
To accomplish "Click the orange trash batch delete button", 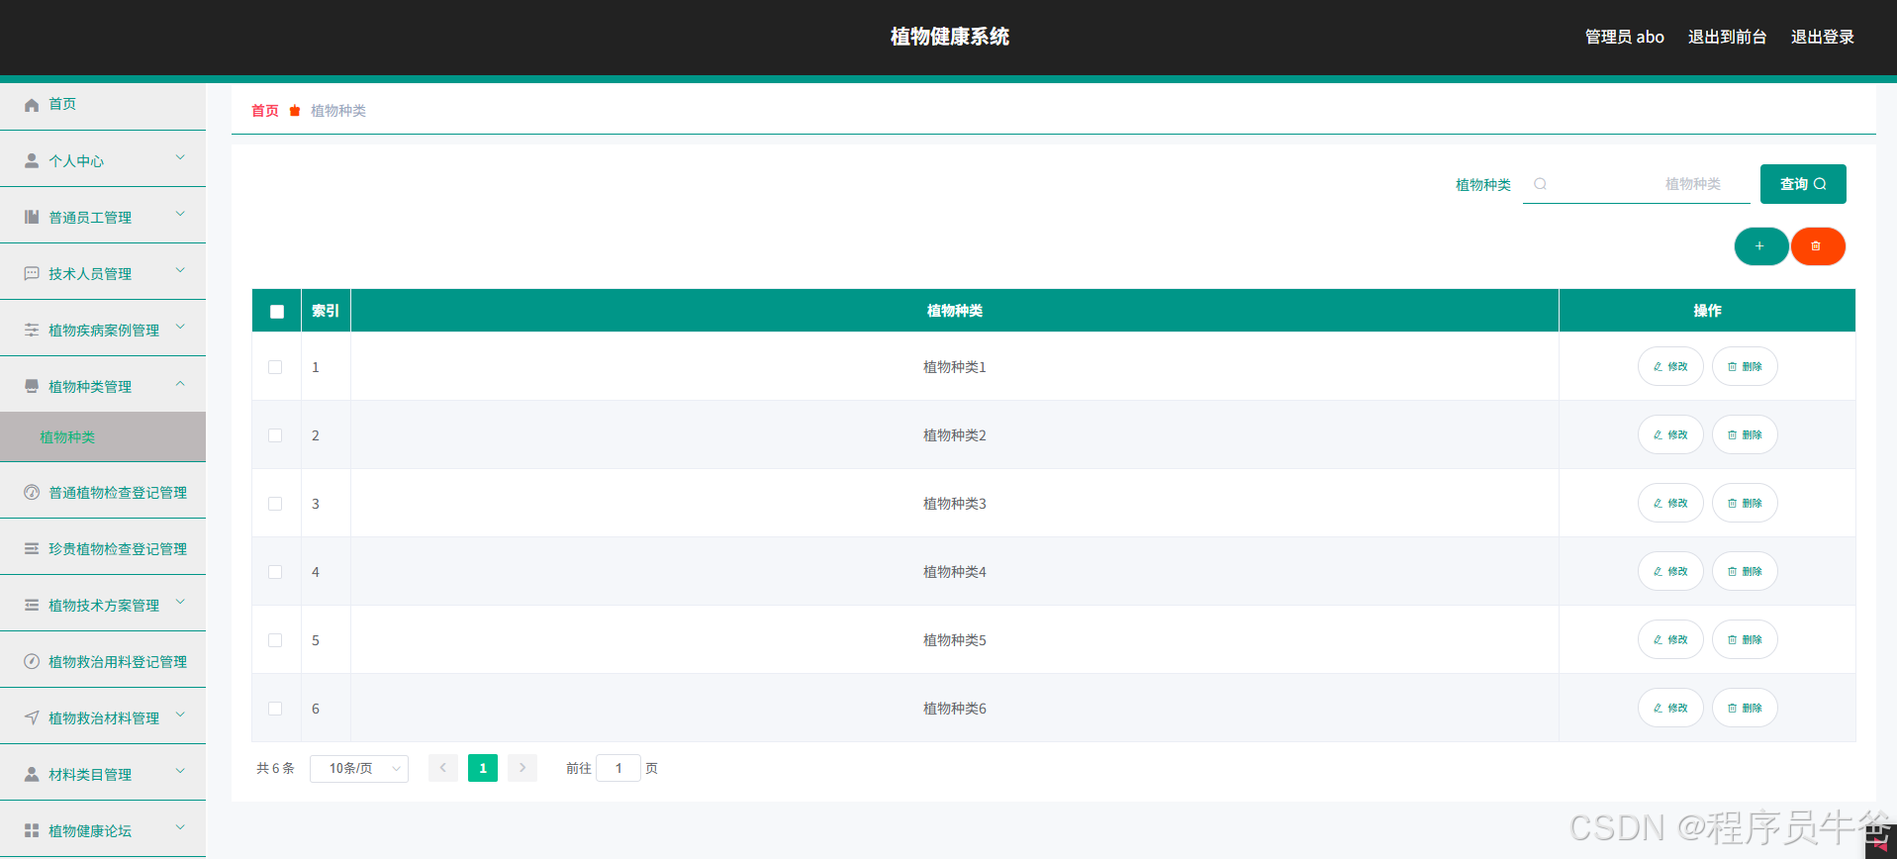I will tap(1818, 246).
